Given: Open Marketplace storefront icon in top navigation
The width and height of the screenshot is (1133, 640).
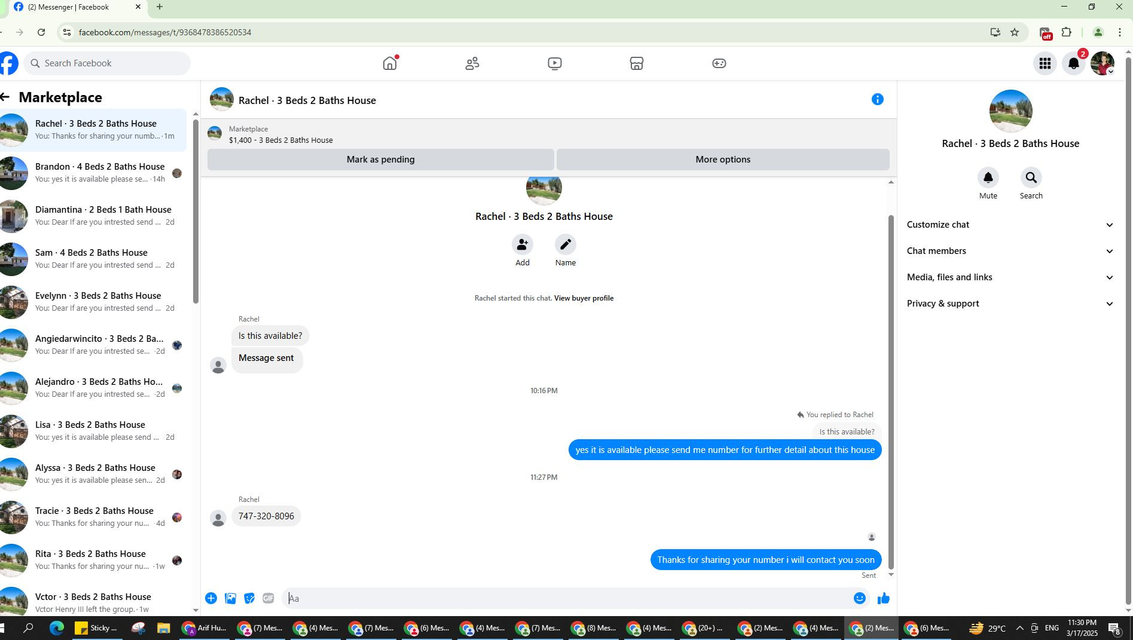Looking at the screenshot, I should click(637, 63).
